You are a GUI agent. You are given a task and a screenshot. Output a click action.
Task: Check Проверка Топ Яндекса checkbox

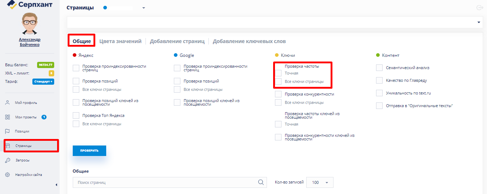(x=76, y=115)
